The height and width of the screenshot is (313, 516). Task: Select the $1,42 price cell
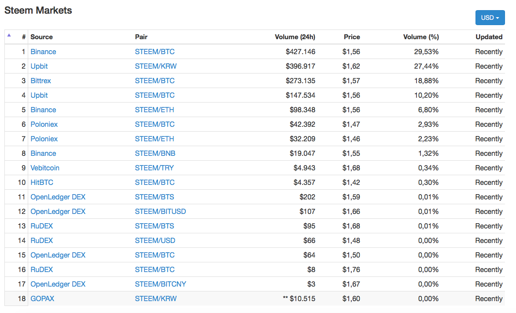point(351,182)
